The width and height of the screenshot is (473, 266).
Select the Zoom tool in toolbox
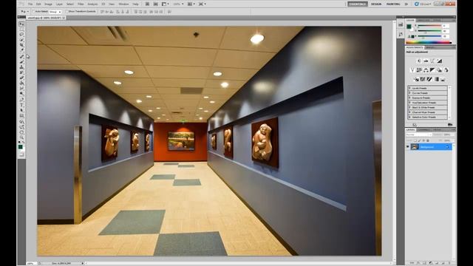[21, 137]
